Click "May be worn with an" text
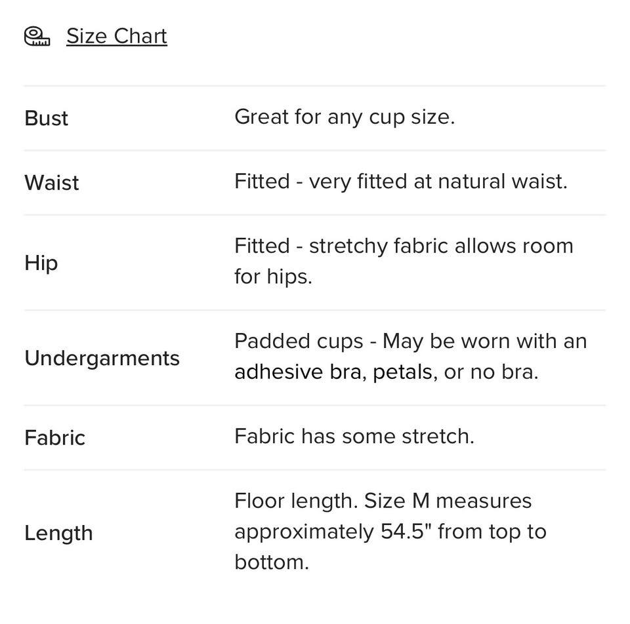 484,341
